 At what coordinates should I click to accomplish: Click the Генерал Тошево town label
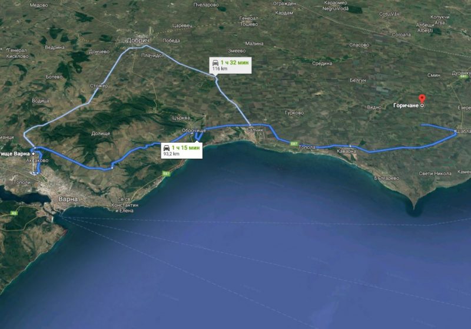tap(248, 21)
